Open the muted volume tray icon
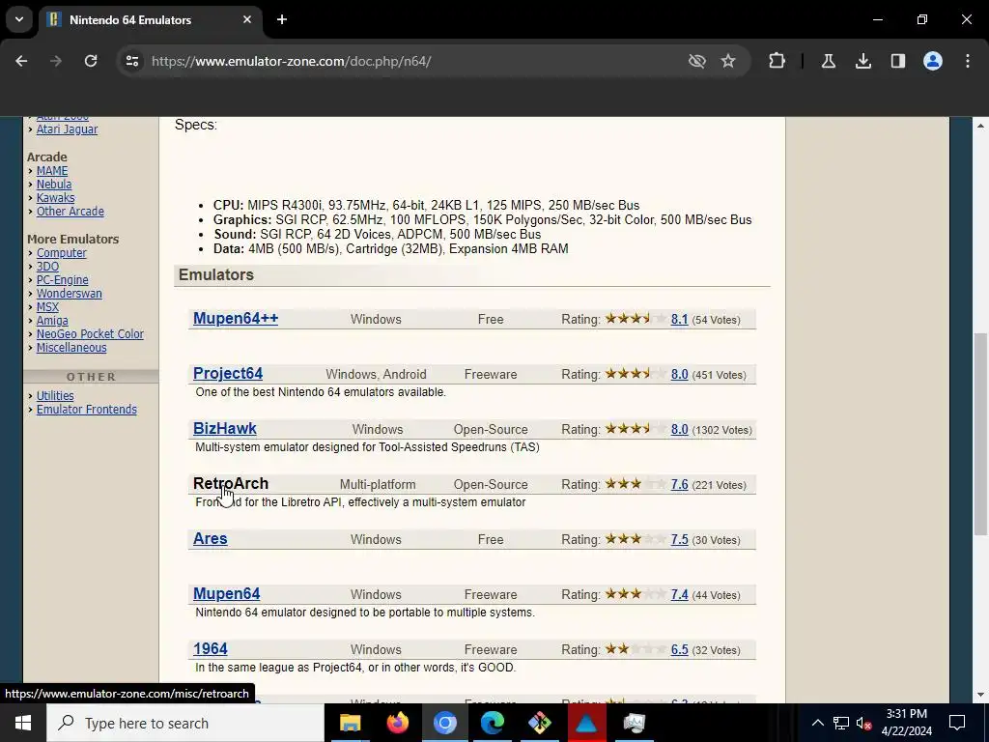The width and height of the screenshot is (989, 742). click(863, 723)
